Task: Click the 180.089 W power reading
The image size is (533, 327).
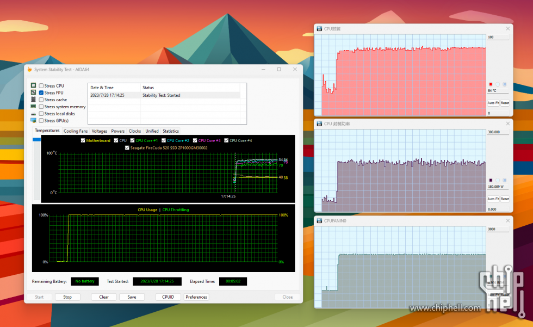Action: point(498,187)
